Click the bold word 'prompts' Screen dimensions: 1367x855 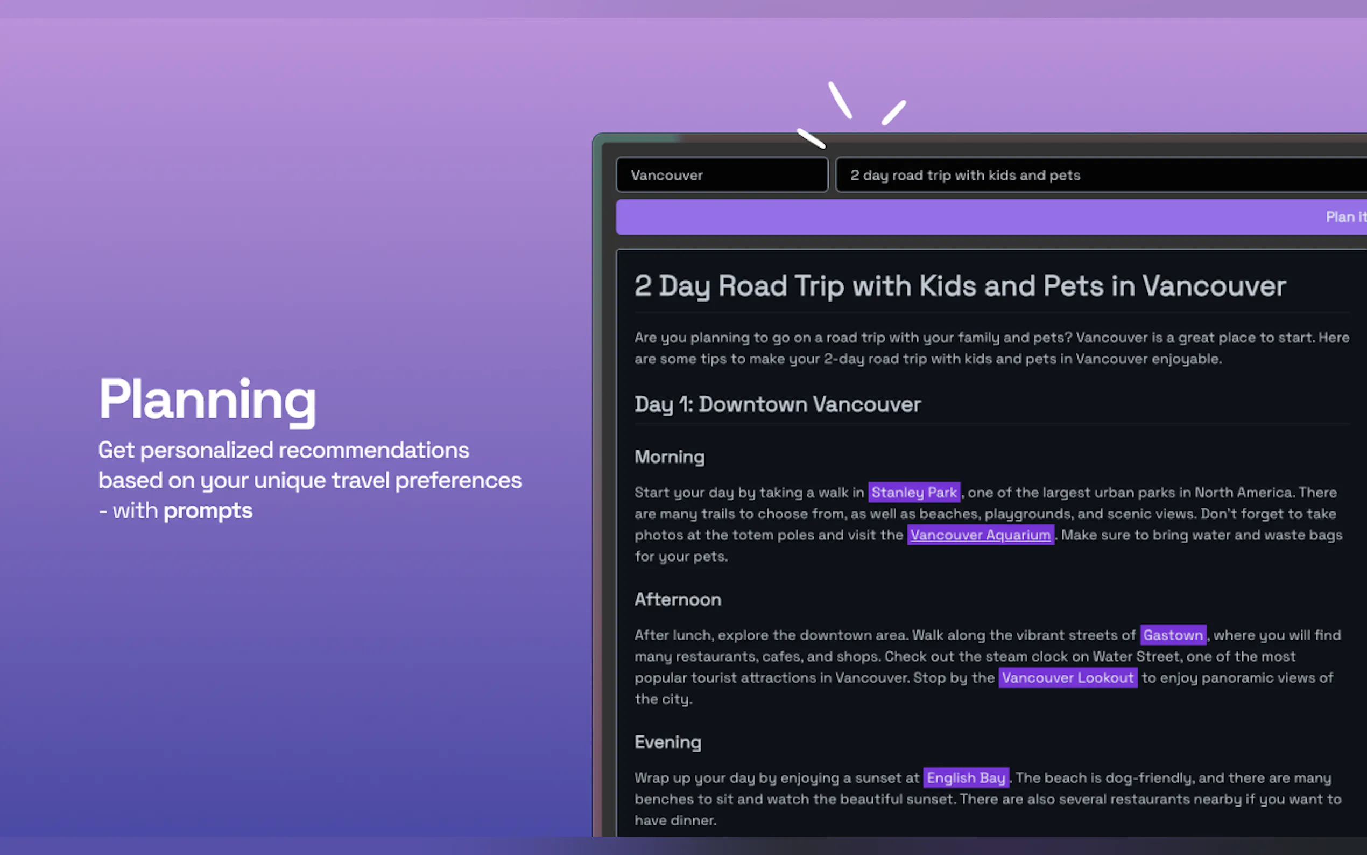[x=208, y=511]
